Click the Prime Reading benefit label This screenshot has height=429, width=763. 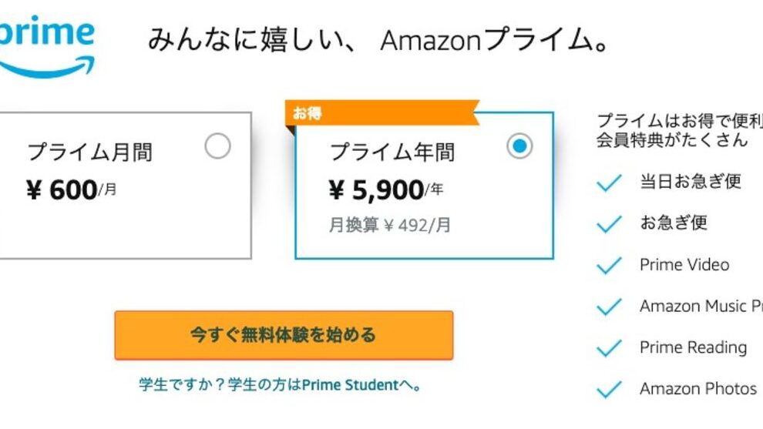pyautogui.click(x=693, y=347)
